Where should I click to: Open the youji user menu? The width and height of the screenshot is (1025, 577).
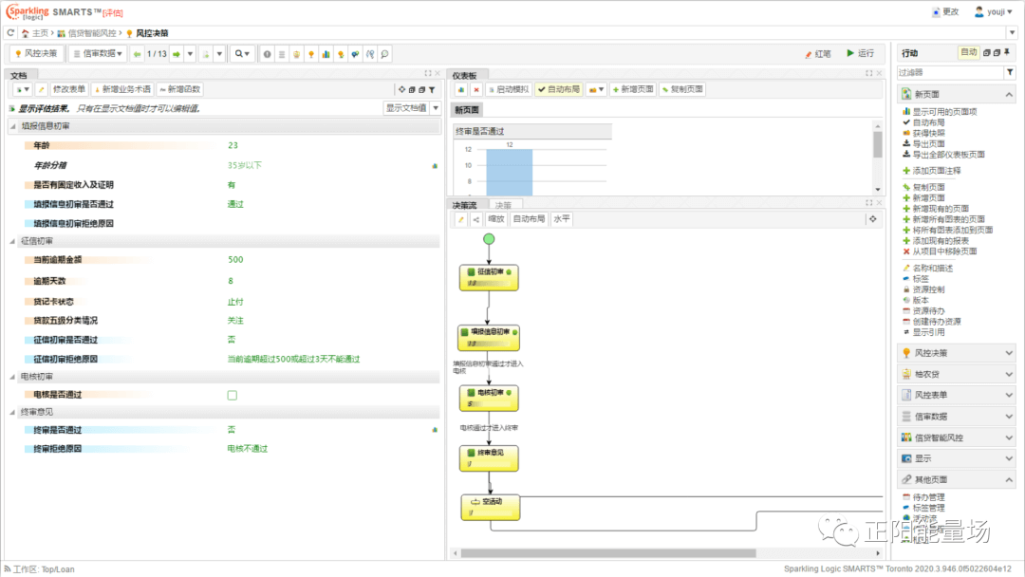(993, 11)
